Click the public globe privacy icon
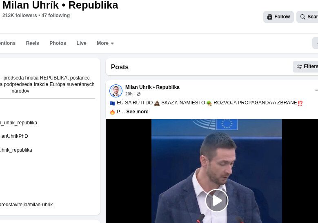The height and width of the screenshot is (223, 318). click(x=138, y=94)
